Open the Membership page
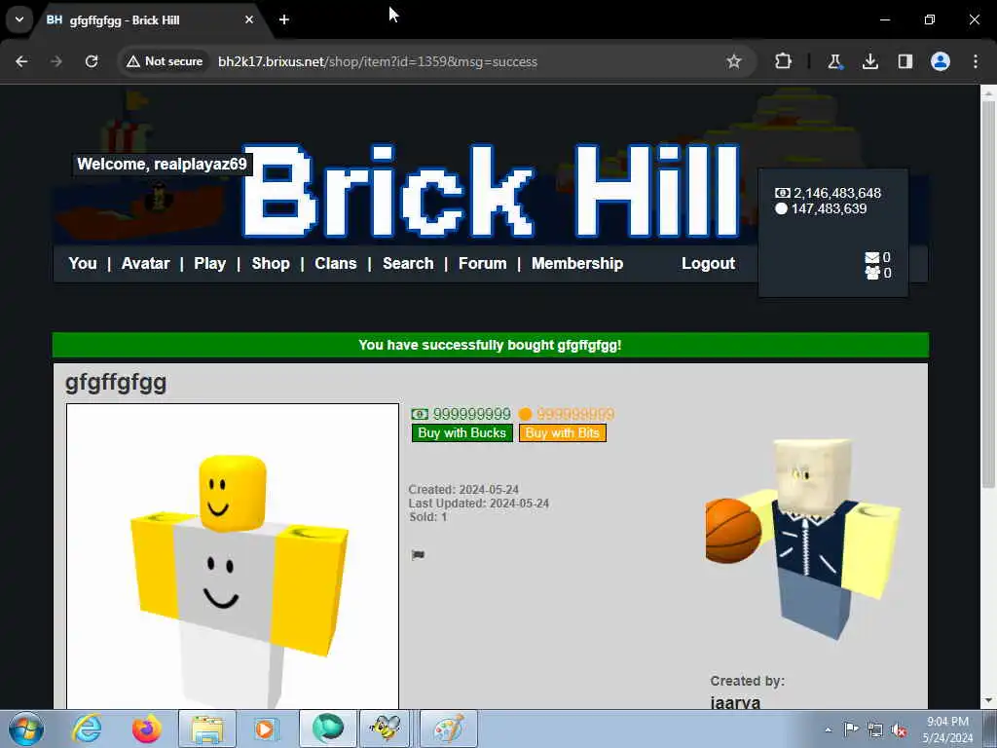 (x=577, y=263)
